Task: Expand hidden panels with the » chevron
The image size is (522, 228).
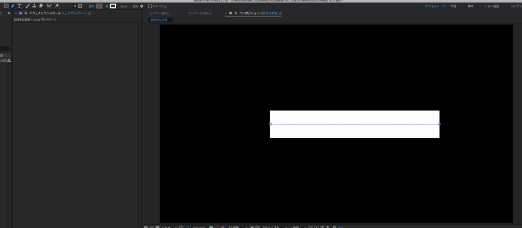Action: 9,13
